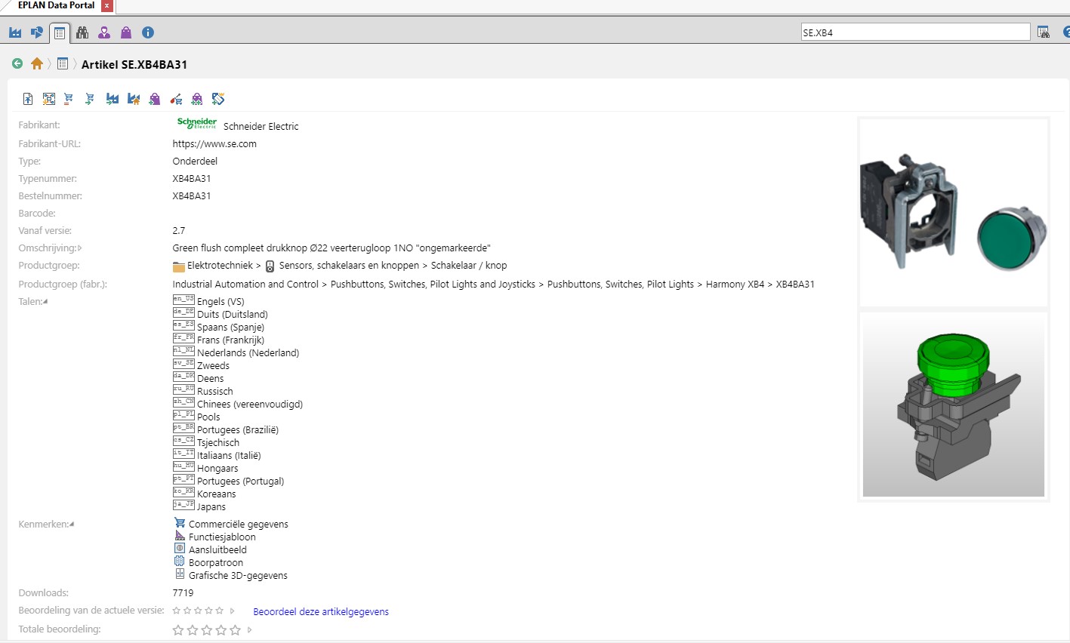Click the Harmony XB4 manufacturer product group text
The image size is (1070, 643).
click(x=735, y=285)
